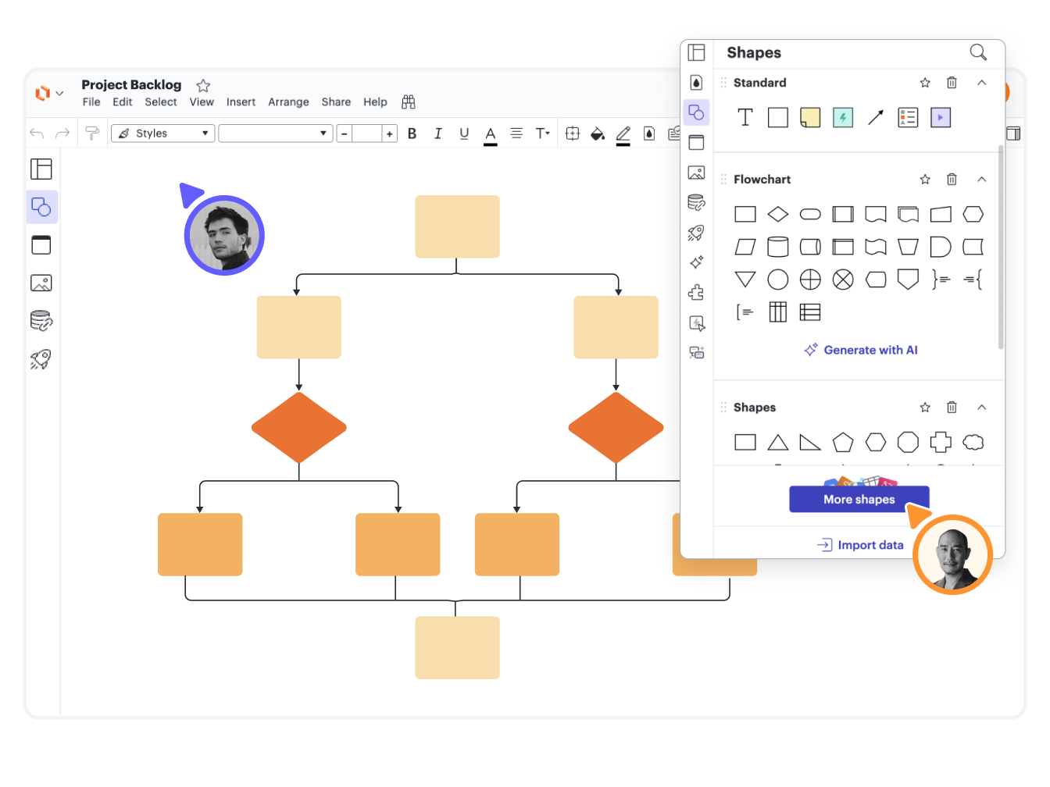The width and height of the screenshot is (1050, 787).
Task: Toggle bold text formatting
Action: click(412, 134)
